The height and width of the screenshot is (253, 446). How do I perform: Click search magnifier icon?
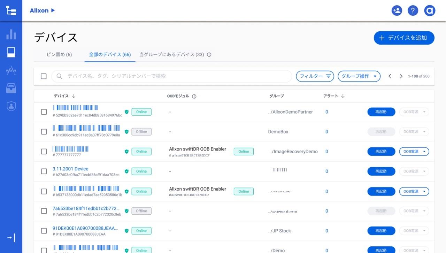pyautogui.click(x=59, y=76)
